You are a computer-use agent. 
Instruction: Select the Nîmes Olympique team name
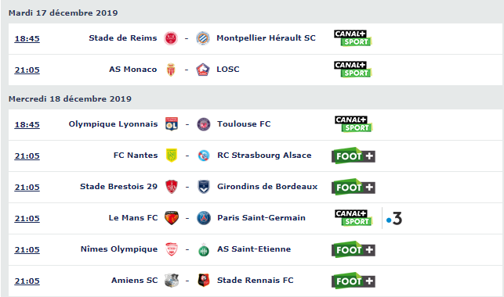click(119, 249)
